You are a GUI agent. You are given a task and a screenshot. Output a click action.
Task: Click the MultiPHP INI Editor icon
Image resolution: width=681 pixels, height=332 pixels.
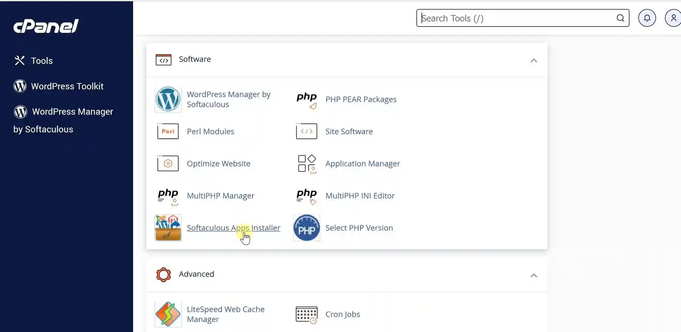pos(307,197)
